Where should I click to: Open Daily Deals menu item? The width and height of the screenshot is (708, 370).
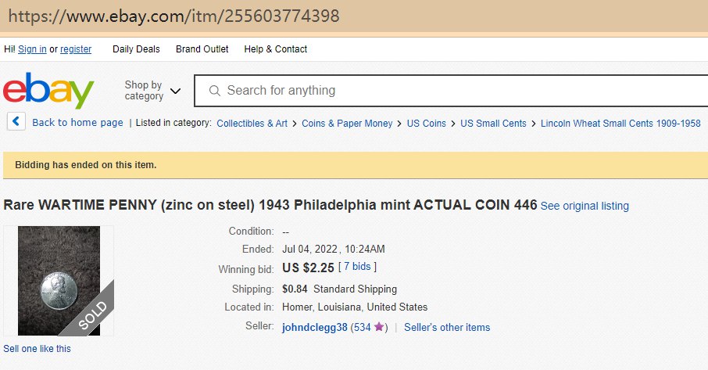point(136,49)
